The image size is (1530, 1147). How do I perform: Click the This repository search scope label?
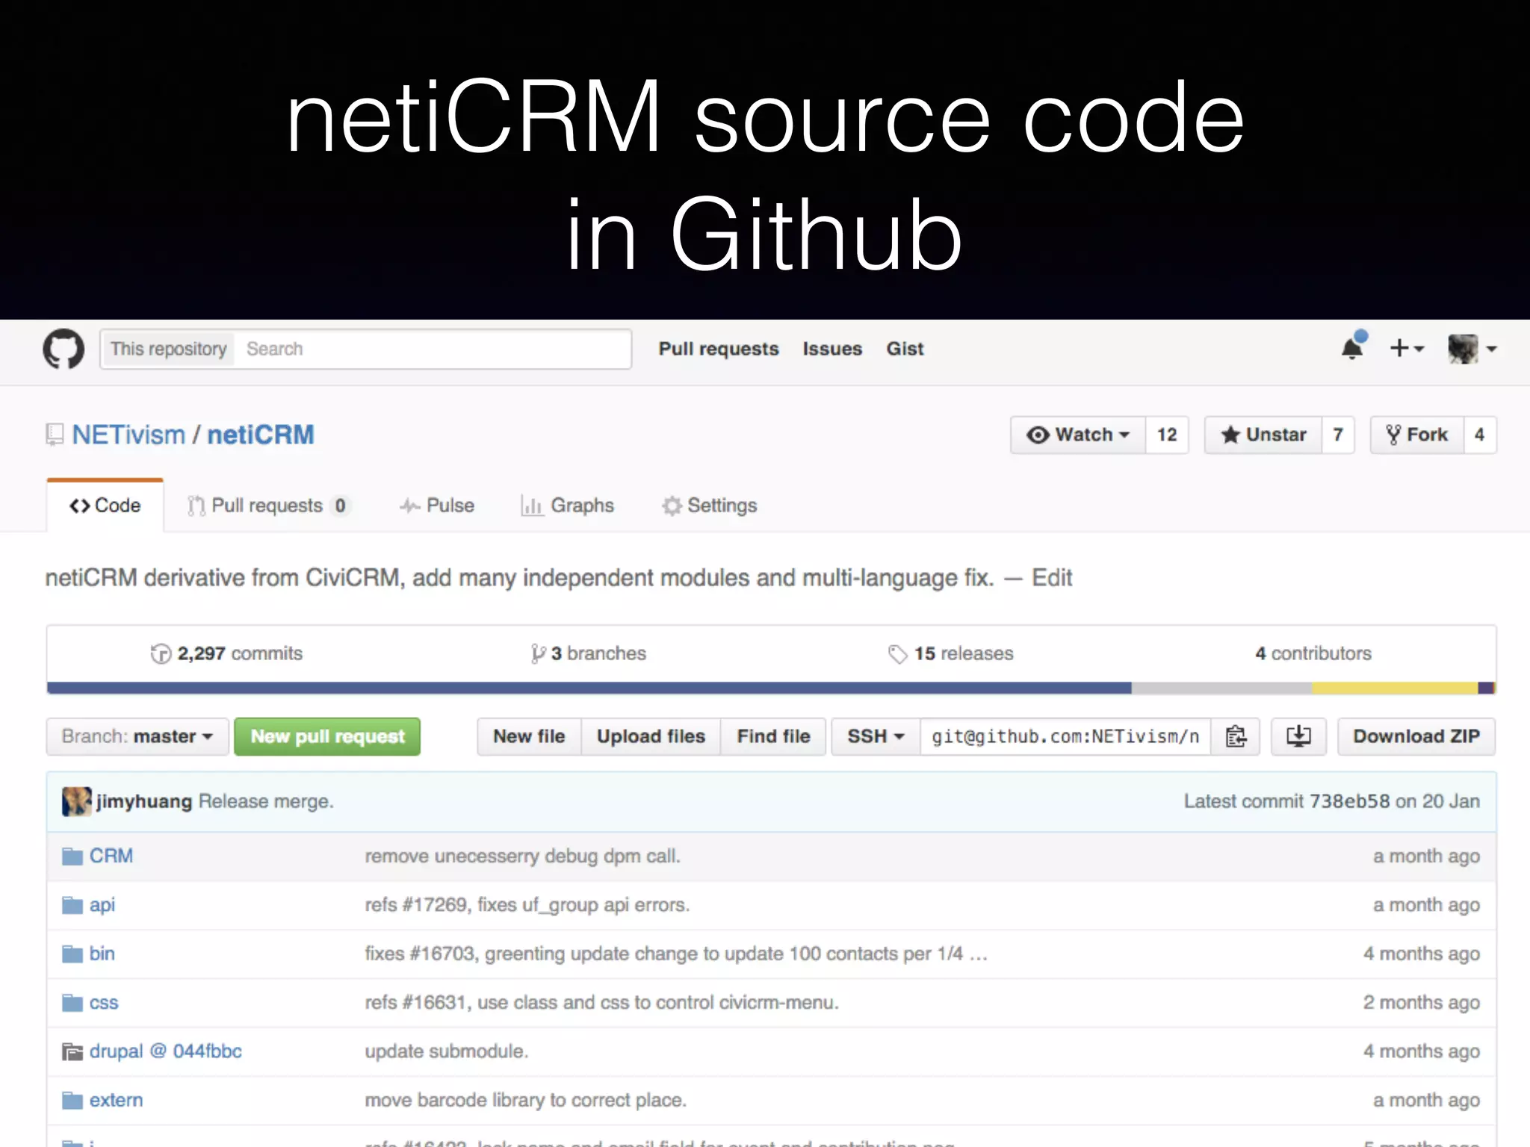(x=169, y=349)
